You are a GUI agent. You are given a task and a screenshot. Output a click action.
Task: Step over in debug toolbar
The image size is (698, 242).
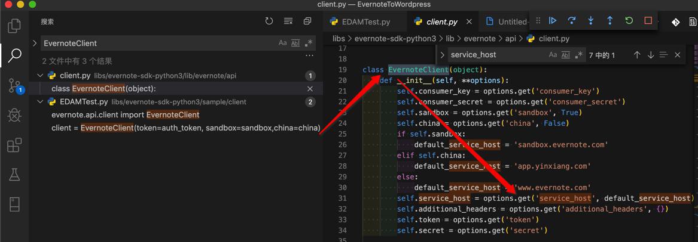(572, 20)
